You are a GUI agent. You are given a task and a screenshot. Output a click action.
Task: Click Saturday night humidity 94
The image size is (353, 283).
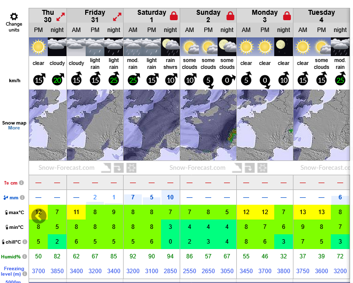tap(170, 256)
